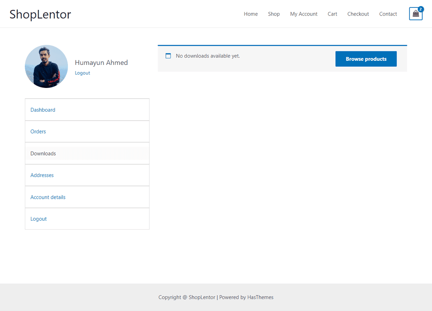432x311 pixels.
Task: Open the cart via the bag icon
Action: (416, 14)
